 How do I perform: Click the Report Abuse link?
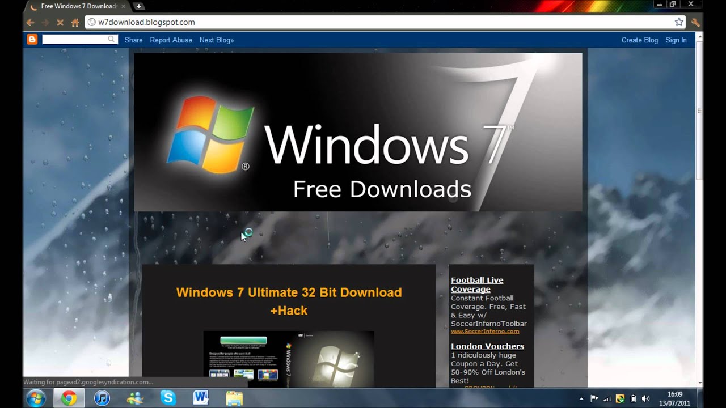tap(171, 40)
